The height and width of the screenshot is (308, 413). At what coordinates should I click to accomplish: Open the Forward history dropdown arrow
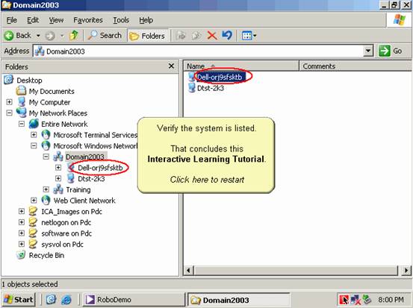tap(62, 36)
